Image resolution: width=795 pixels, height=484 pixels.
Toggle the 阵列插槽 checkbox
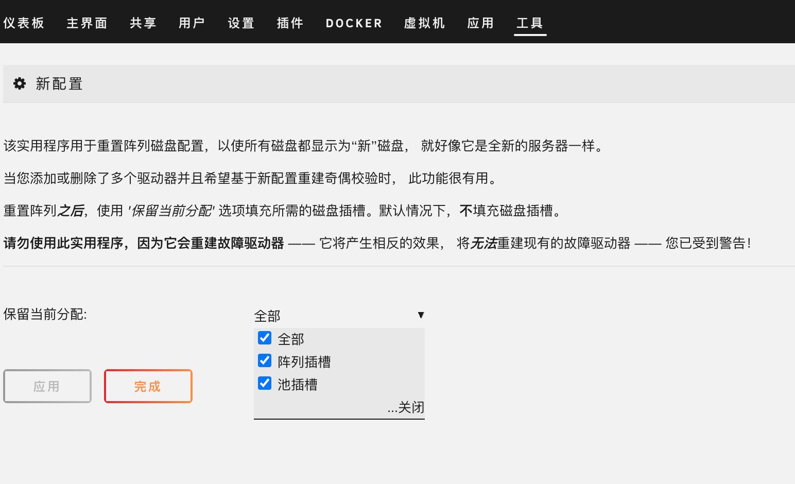pyautogui.click(x=264, y=360)
